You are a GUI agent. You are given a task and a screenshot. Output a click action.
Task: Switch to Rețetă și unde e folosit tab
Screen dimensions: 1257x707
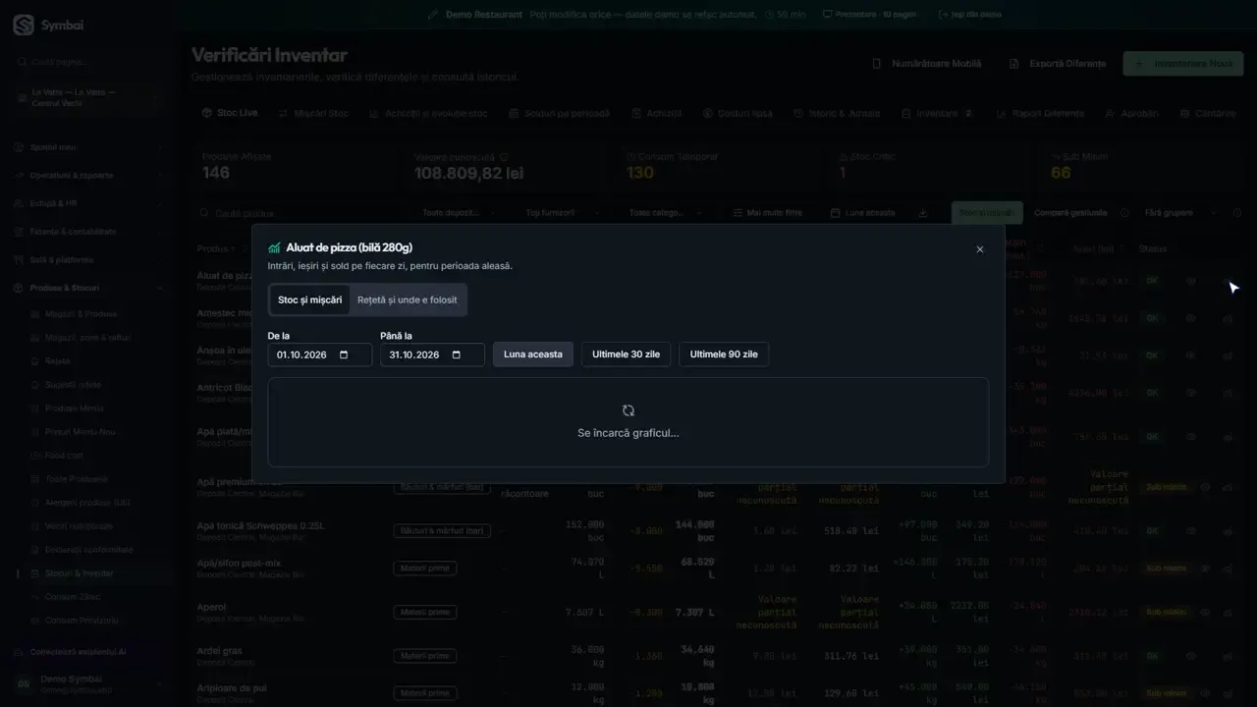(x=407, y=299)
